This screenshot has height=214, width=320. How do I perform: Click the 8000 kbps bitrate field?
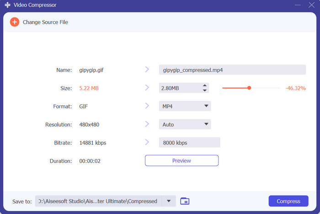pyautogui.click(x=190, y=143)
